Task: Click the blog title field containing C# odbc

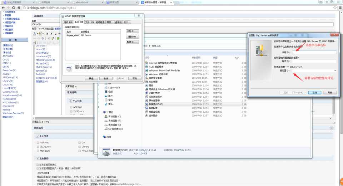Action: [x=183, y=24]
